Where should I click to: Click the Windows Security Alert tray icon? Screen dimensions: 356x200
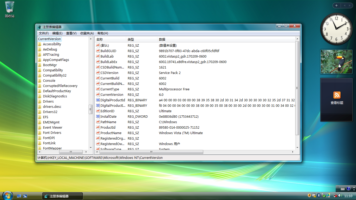pos(309,196)
